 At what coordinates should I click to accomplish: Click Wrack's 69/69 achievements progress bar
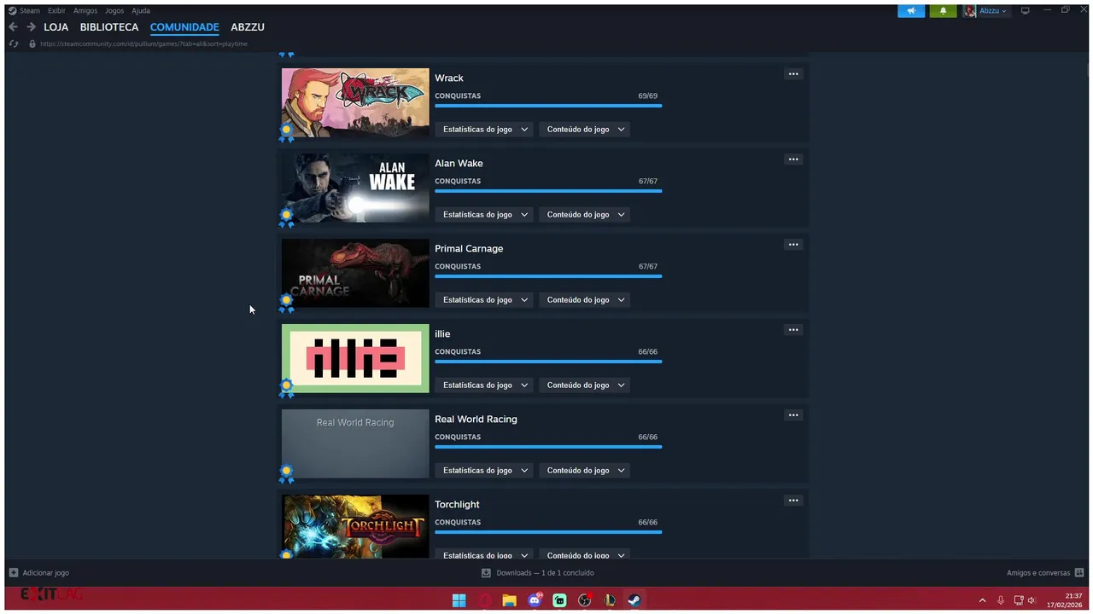tap(548, 106)
